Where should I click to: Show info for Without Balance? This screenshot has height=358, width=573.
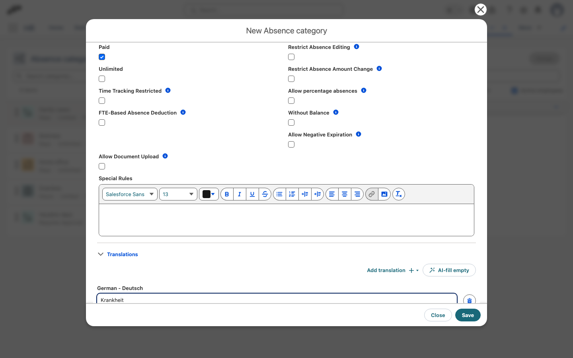point(336,112)
